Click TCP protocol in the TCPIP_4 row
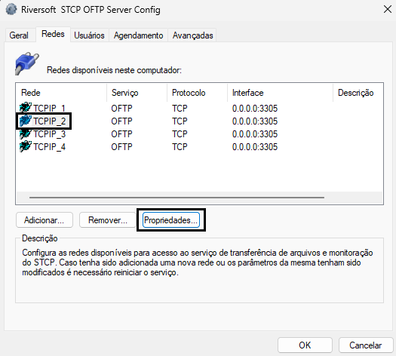 coord(180,147)
